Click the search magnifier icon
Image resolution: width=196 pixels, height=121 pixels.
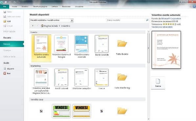coord(147,20)
